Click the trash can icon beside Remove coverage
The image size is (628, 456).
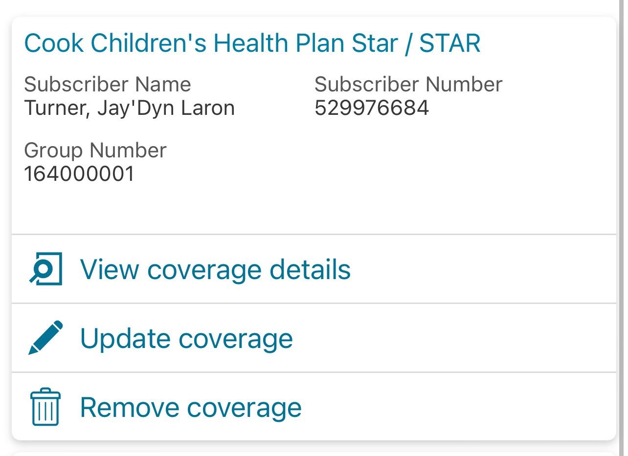coord(45,407)
